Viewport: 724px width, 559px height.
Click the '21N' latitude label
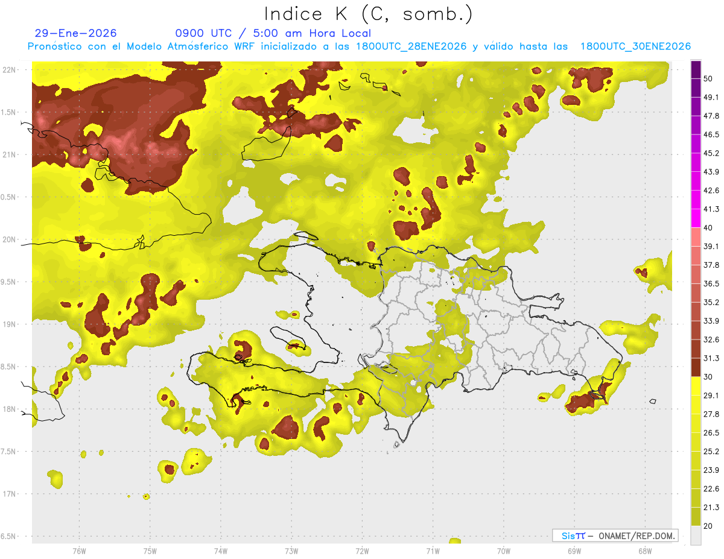point(9,154)
